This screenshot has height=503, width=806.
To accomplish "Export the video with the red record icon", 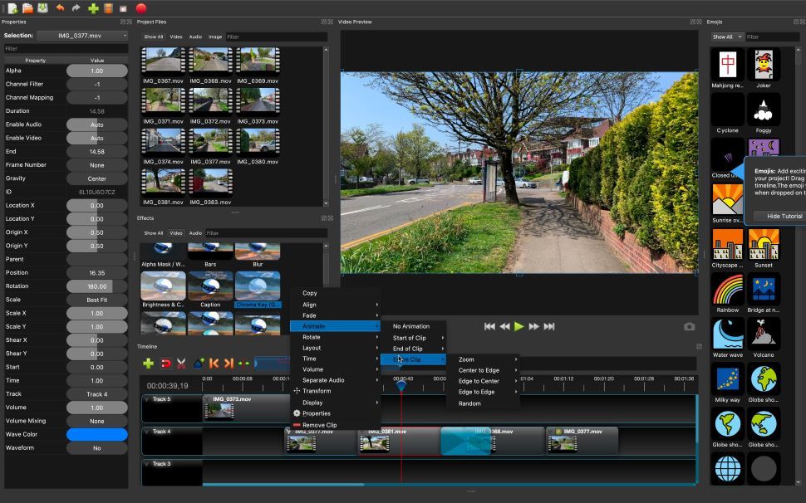I will coord(140,7).
